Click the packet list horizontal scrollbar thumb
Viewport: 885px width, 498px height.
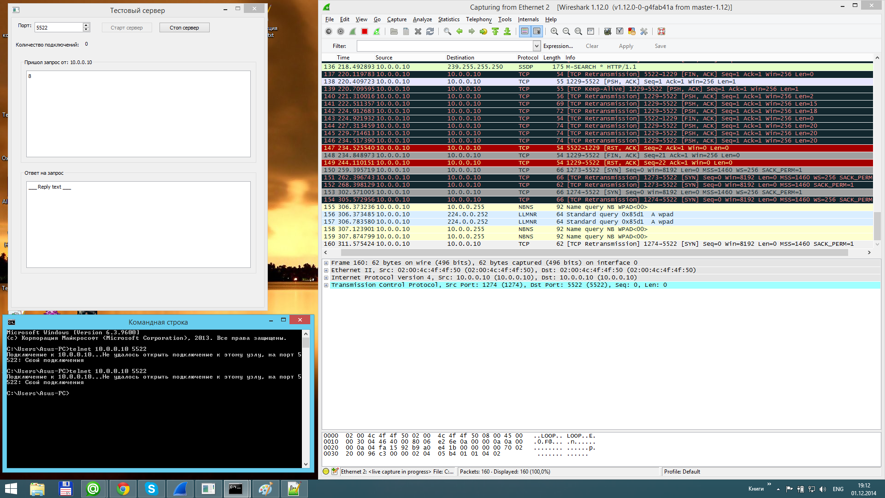tap(594, 253)
